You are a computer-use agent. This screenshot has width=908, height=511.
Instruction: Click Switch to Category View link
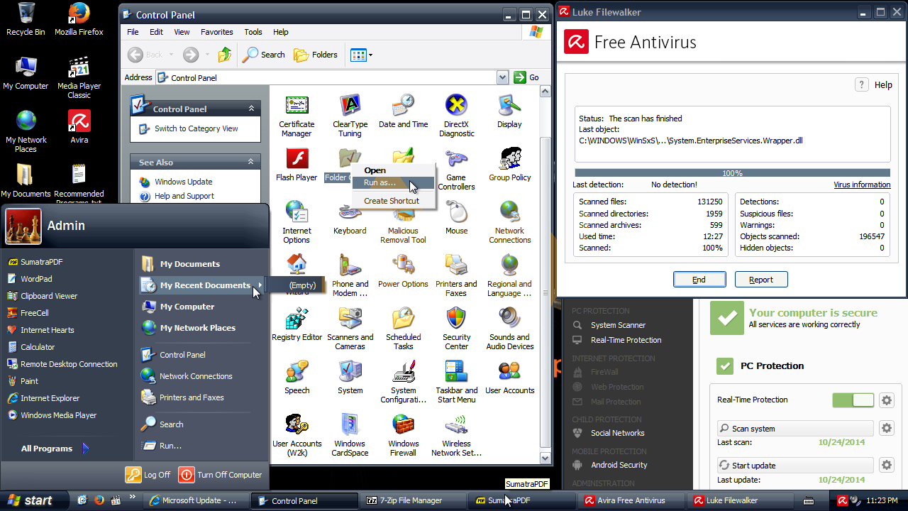(x=196, y=129)
